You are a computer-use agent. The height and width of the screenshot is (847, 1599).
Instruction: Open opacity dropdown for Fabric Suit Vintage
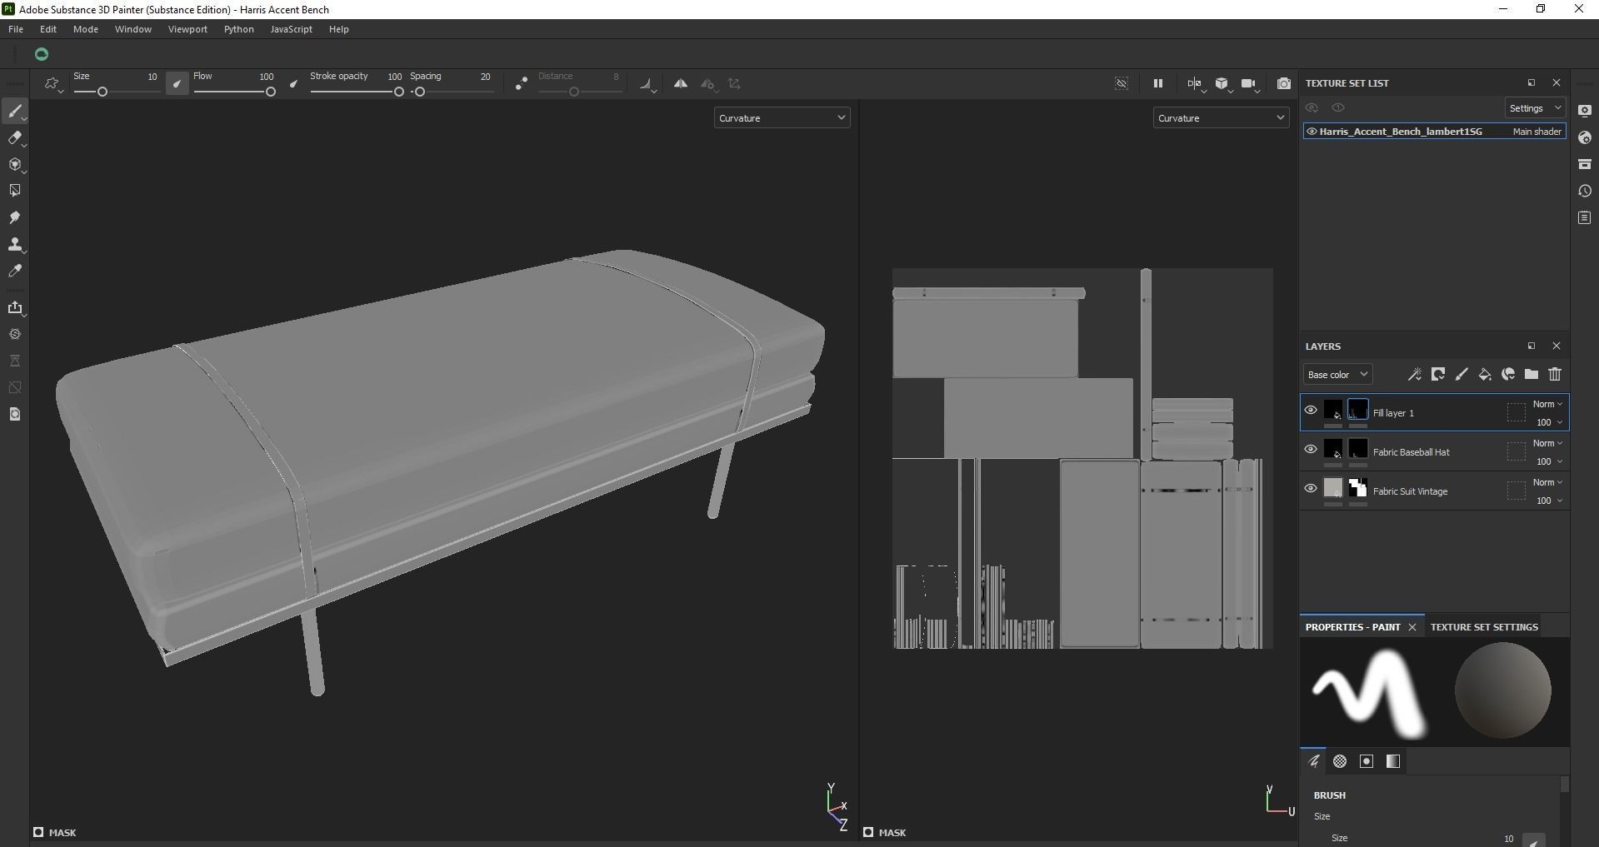pyautogui.click(x=1550, y=501)
